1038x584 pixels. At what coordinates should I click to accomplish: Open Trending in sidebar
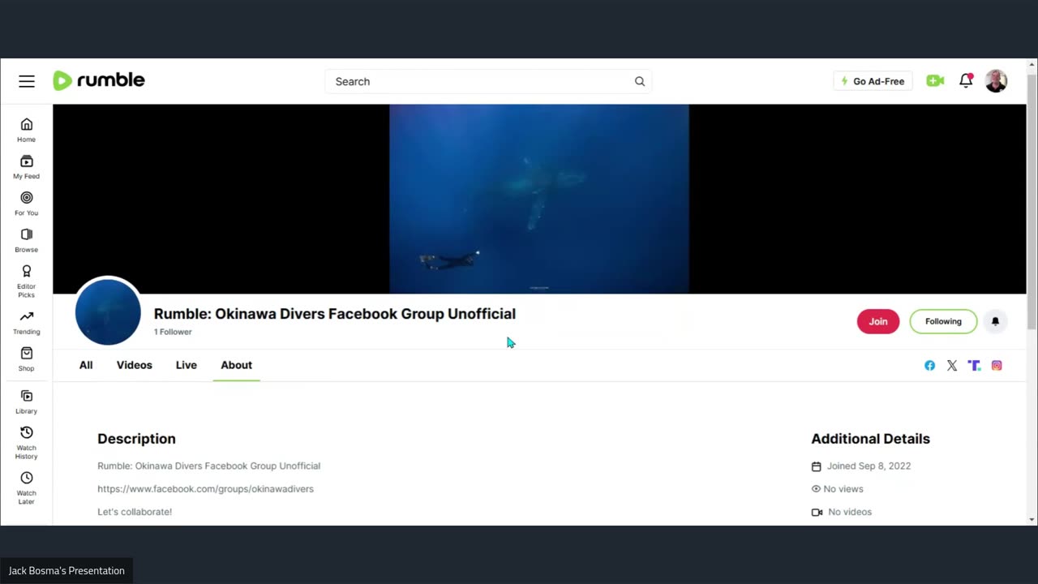(27, 322)
